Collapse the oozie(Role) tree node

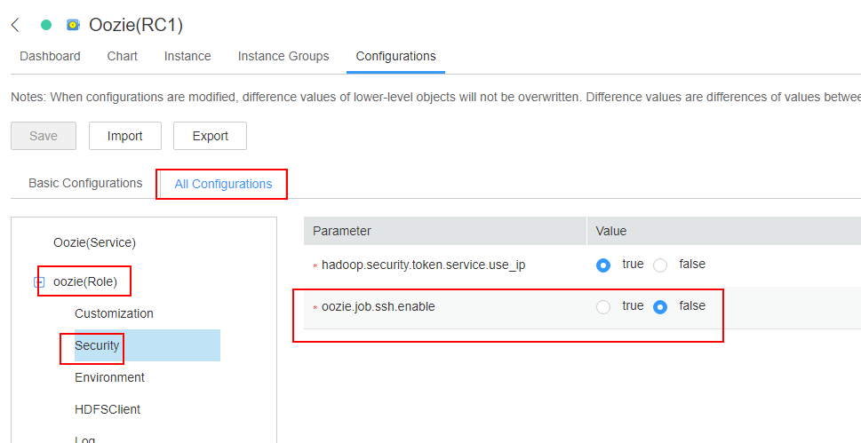pos(39,282)
